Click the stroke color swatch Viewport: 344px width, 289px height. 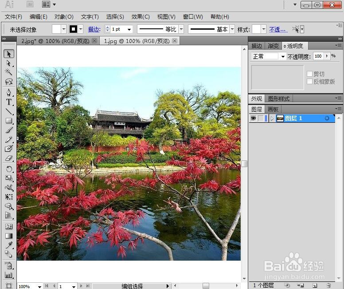coord(73,29)
